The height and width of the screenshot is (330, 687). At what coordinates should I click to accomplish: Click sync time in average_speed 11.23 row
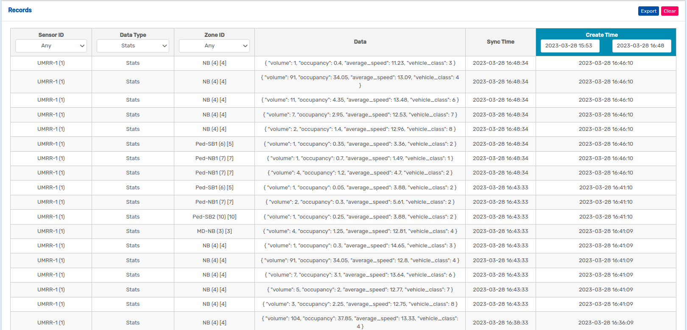tap(500, 63)
